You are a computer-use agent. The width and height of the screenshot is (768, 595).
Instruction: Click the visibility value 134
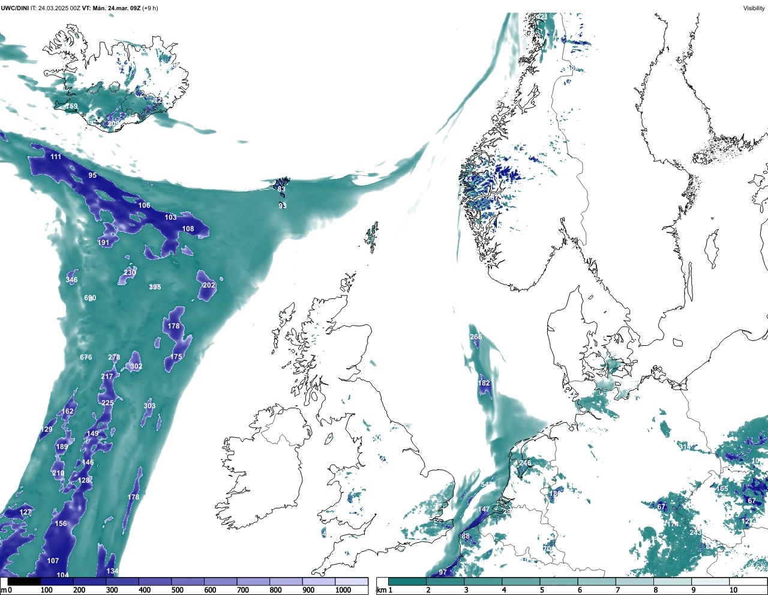[112, 571]
